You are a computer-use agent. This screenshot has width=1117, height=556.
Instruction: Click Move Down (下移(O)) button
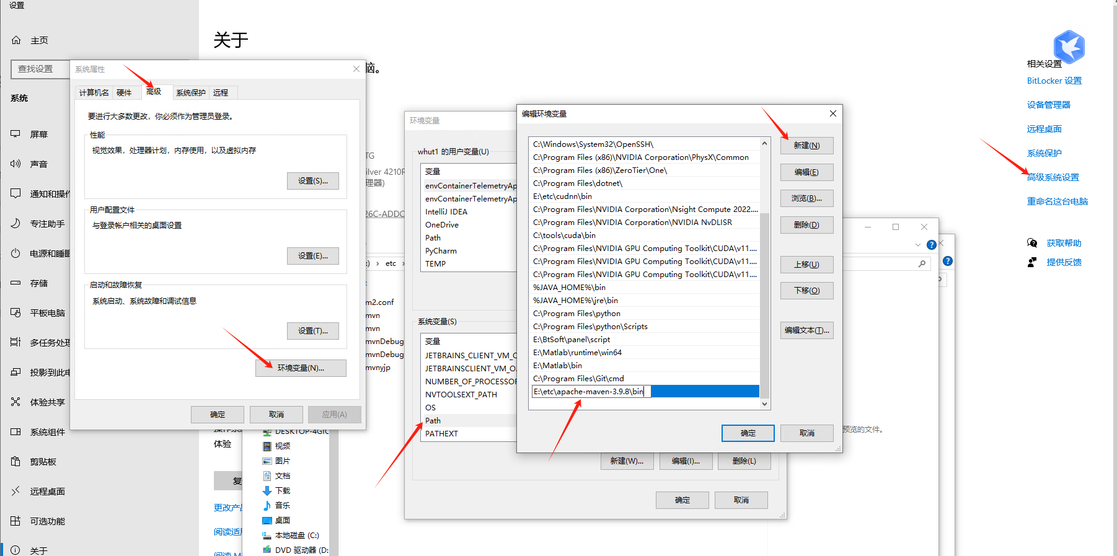pyautogui.click(x=806, y=291)
